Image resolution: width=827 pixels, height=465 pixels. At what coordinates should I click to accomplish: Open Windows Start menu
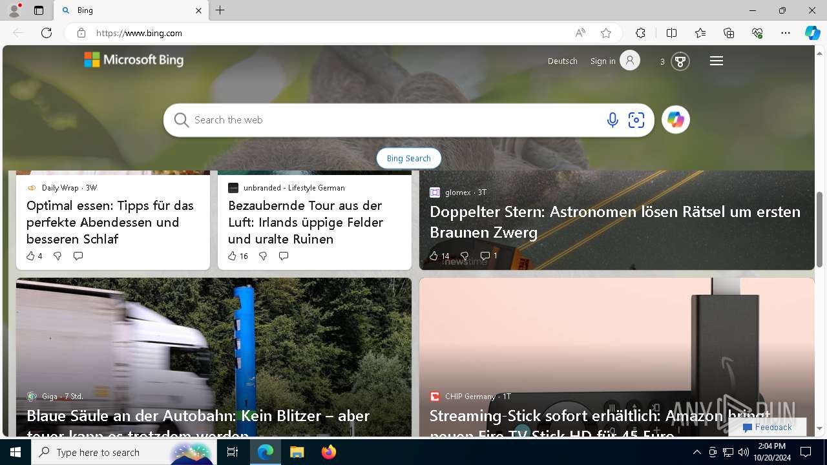pyautogui.click(x=16, y=452)
